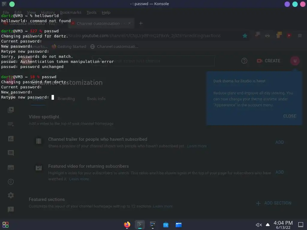
Task: Open the Tools menu in Firefox behind
Action: [x=91, y=13]
